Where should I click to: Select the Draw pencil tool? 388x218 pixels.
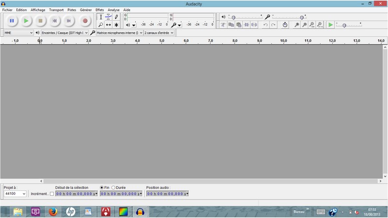tap(116, 17)
